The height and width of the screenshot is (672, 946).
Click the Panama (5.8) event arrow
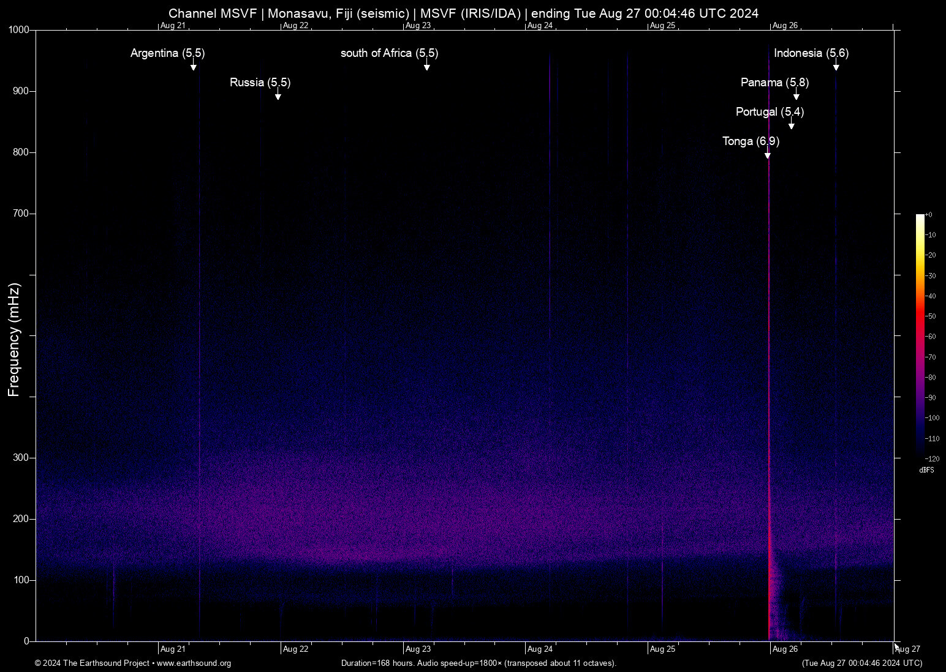click(797, 94)
